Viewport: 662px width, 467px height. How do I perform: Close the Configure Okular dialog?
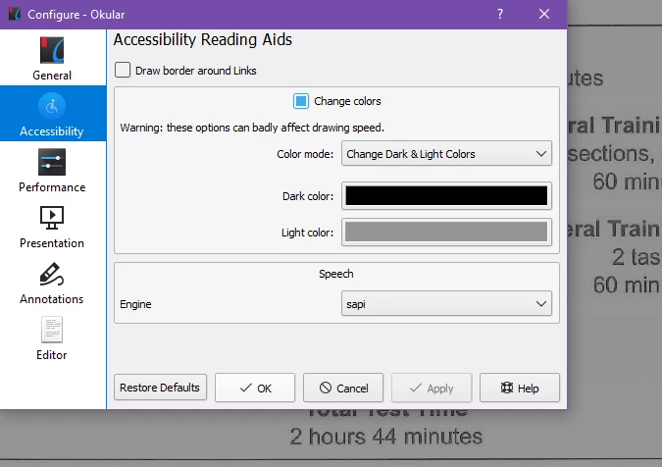(x=544, y=14)
